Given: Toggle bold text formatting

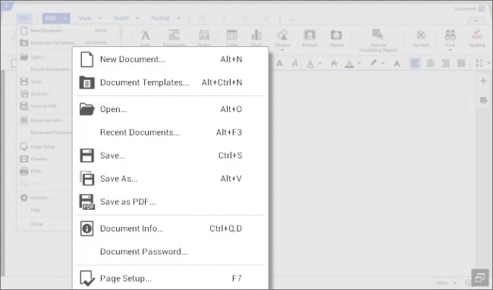Looking at the screenshot, I should (x=280, y=64).
